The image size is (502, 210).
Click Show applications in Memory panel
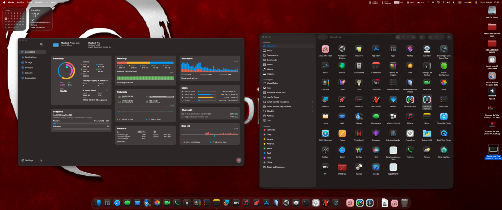(125, 83)
